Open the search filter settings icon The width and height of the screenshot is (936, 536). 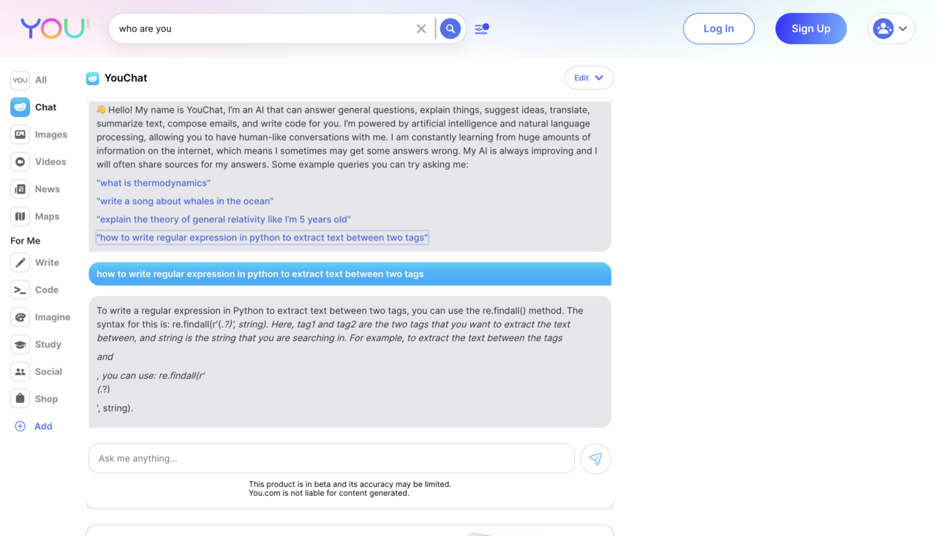pyautogui.click(x=481, y=29)
